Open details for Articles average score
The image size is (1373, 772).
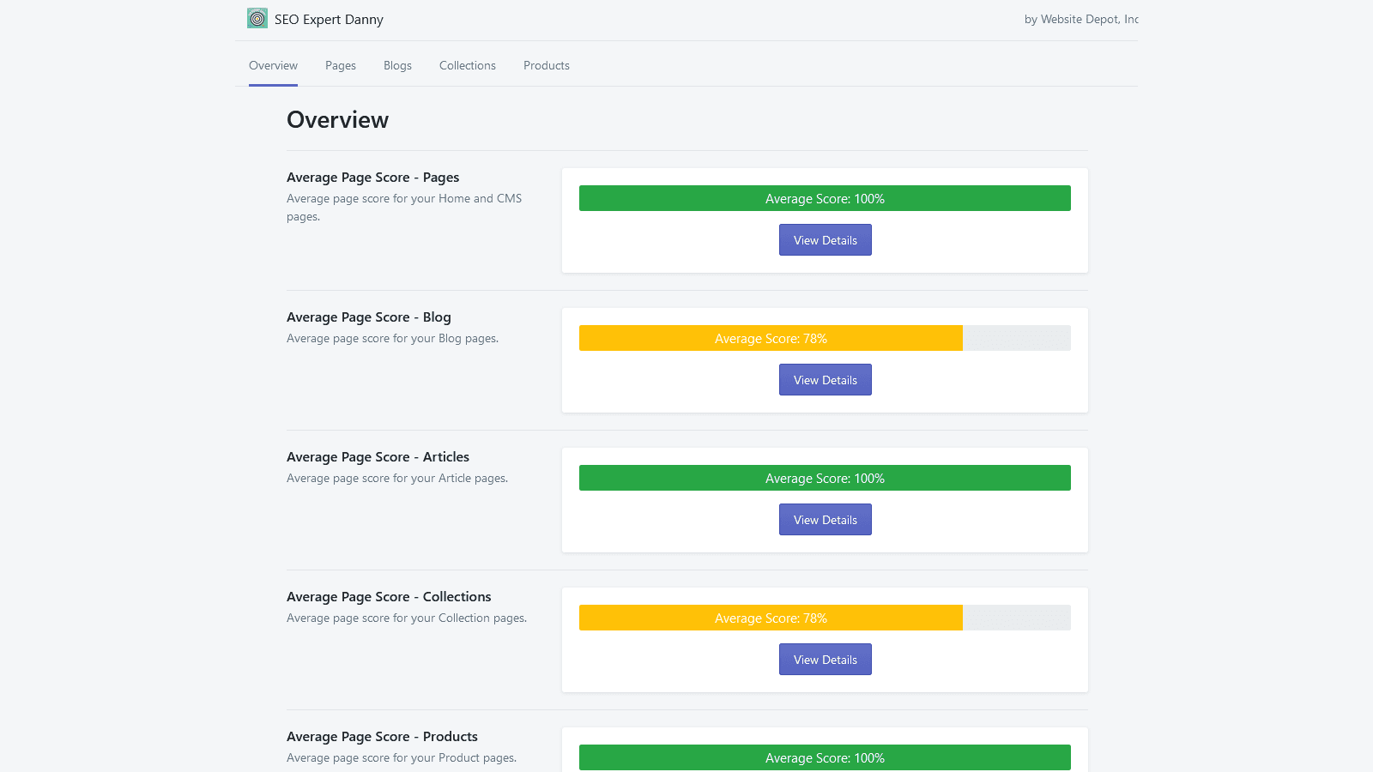pos(825,519)
